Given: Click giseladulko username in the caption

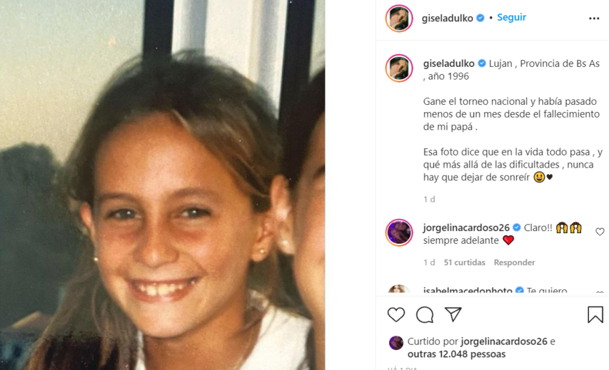Looking at the screenshot, I should click(448, 63).
